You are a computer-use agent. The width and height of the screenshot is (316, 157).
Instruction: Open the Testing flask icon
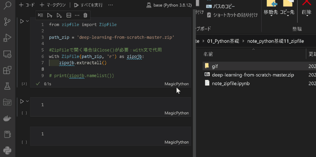(x=8, y=86)
